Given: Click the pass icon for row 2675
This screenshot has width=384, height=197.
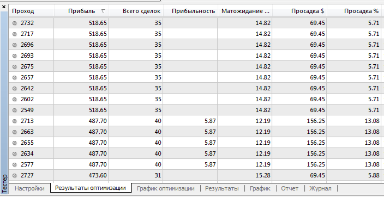Looking at the screenshot, I should click(x=14, y=66).
